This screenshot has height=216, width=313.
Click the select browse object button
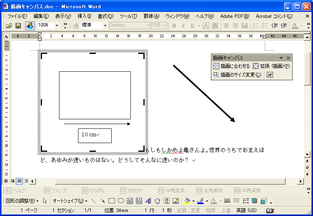pyautogui.click(x=307, y=168)
